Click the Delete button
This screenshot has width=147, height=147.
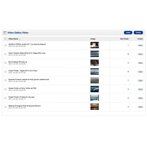tap(138, 33)
